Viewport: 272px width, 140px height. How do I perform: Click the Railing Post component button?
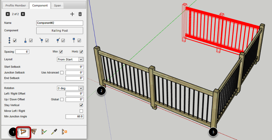[x=60, y=30]
